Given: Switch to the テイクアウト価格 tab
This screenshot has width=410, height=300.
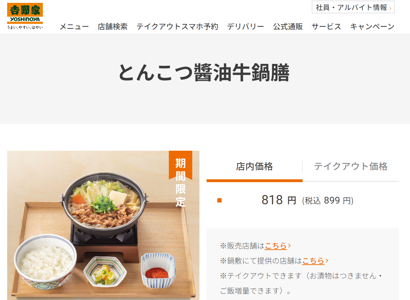Looking at the screenshot, I should click(351, 166).
